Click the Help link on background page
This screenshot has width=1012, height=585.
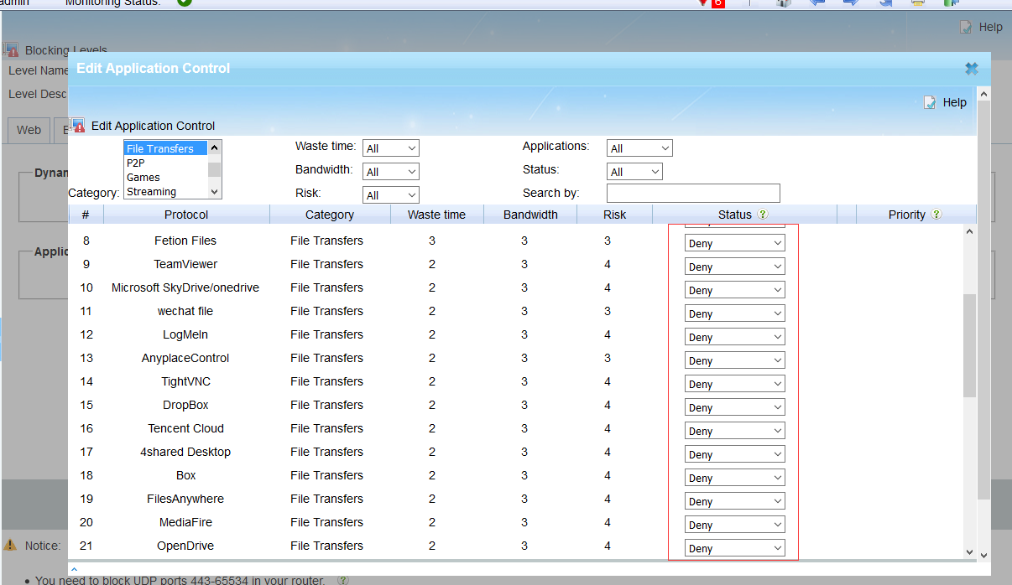(x=990, y=27)
